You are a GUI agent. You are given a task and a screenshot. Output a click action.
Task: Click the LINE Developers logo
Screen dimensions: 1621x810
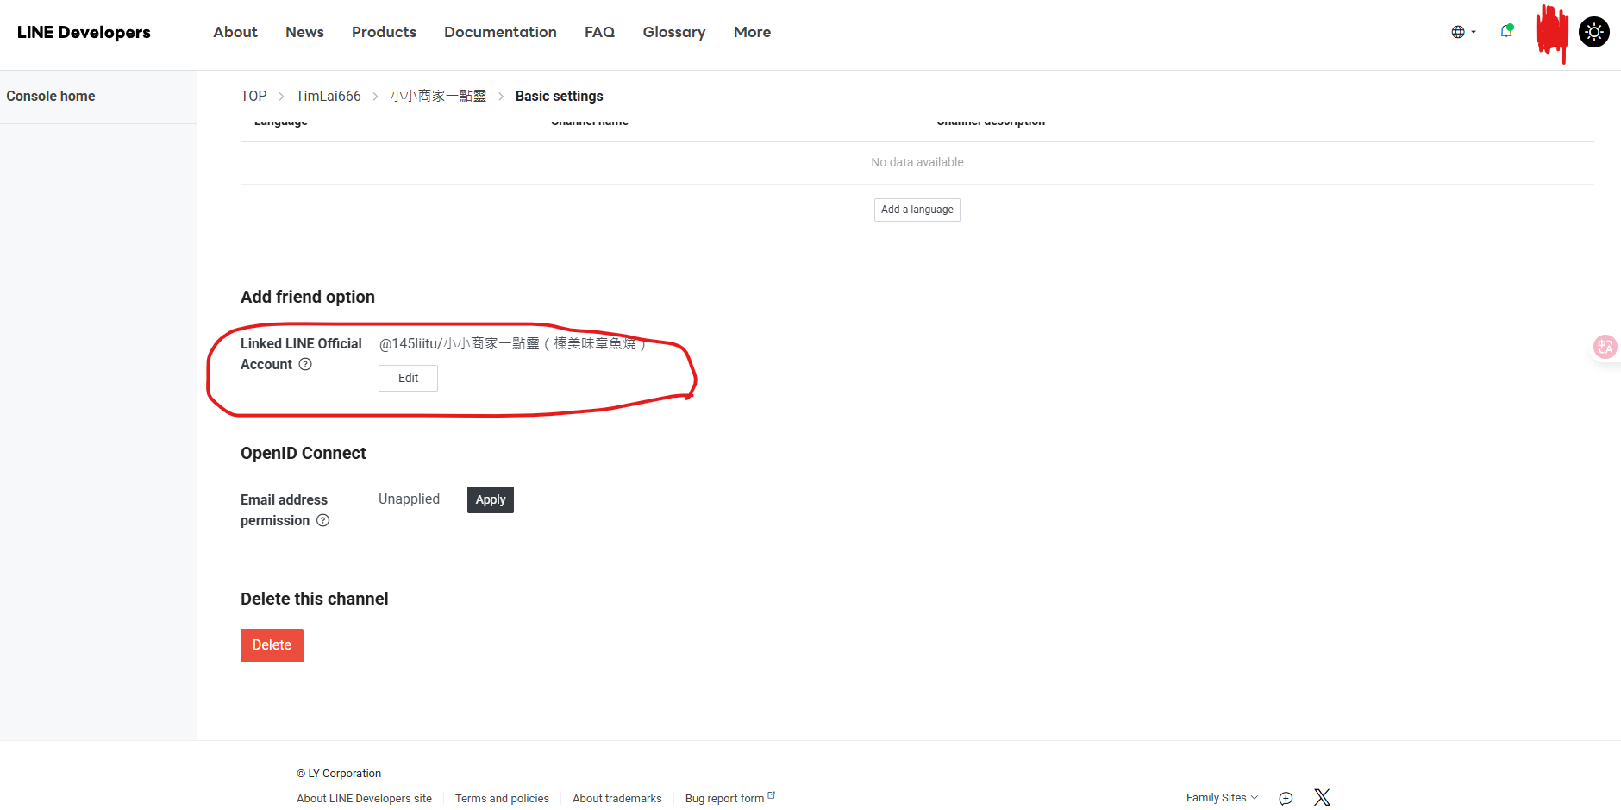(84, 32)
